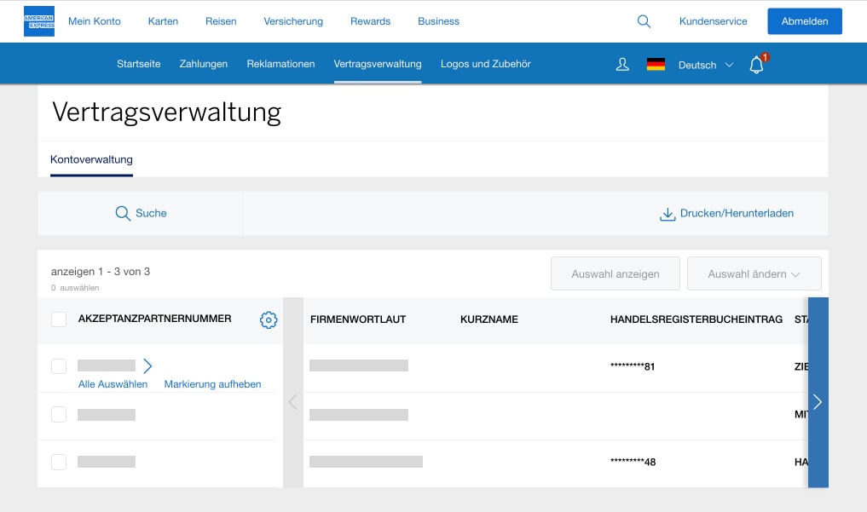
Task: Click the Markierung aufheben link
Action: (212, 384)
